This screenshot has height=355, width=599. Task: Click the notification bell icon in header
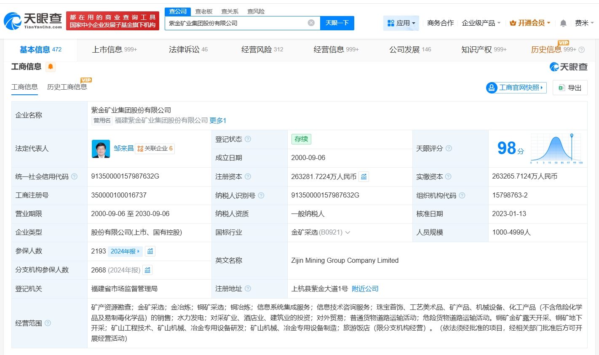[563, 23]
